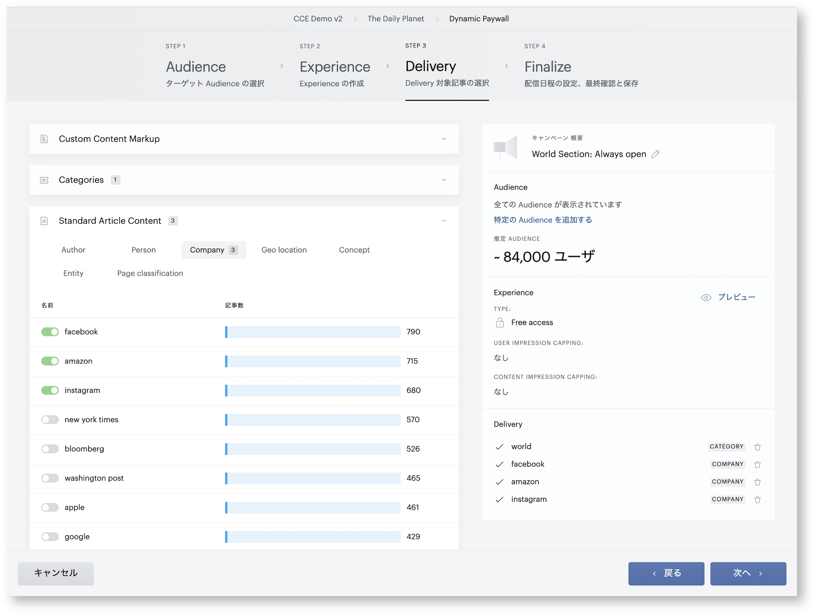This screenshot has width=816, height=615.
Task: Remove facebook company via trash icon
Action: point(757,465)
